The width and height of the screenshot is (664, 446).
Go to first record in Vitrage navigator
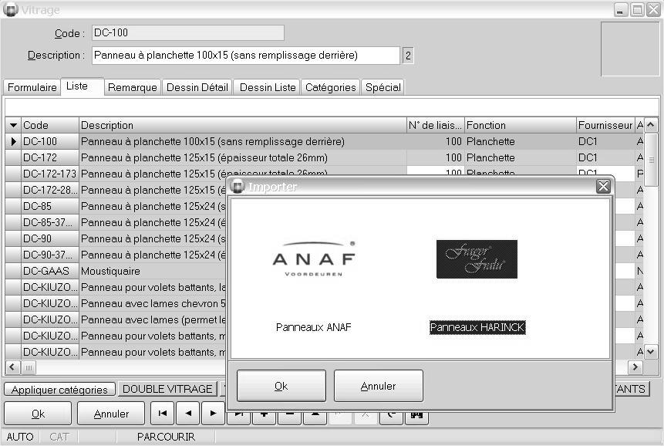[162, 414]
